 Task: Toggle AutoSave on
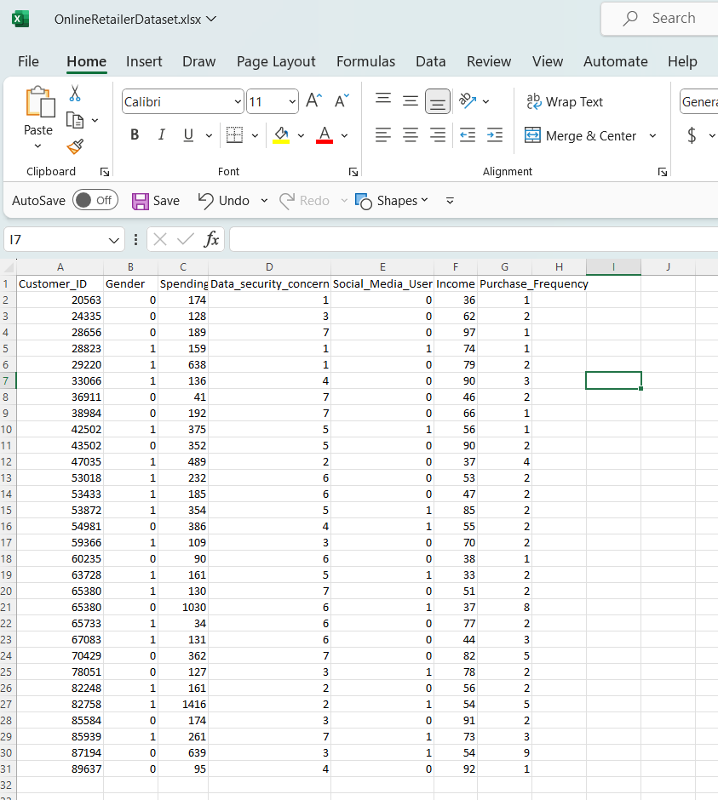click(95, 200)
